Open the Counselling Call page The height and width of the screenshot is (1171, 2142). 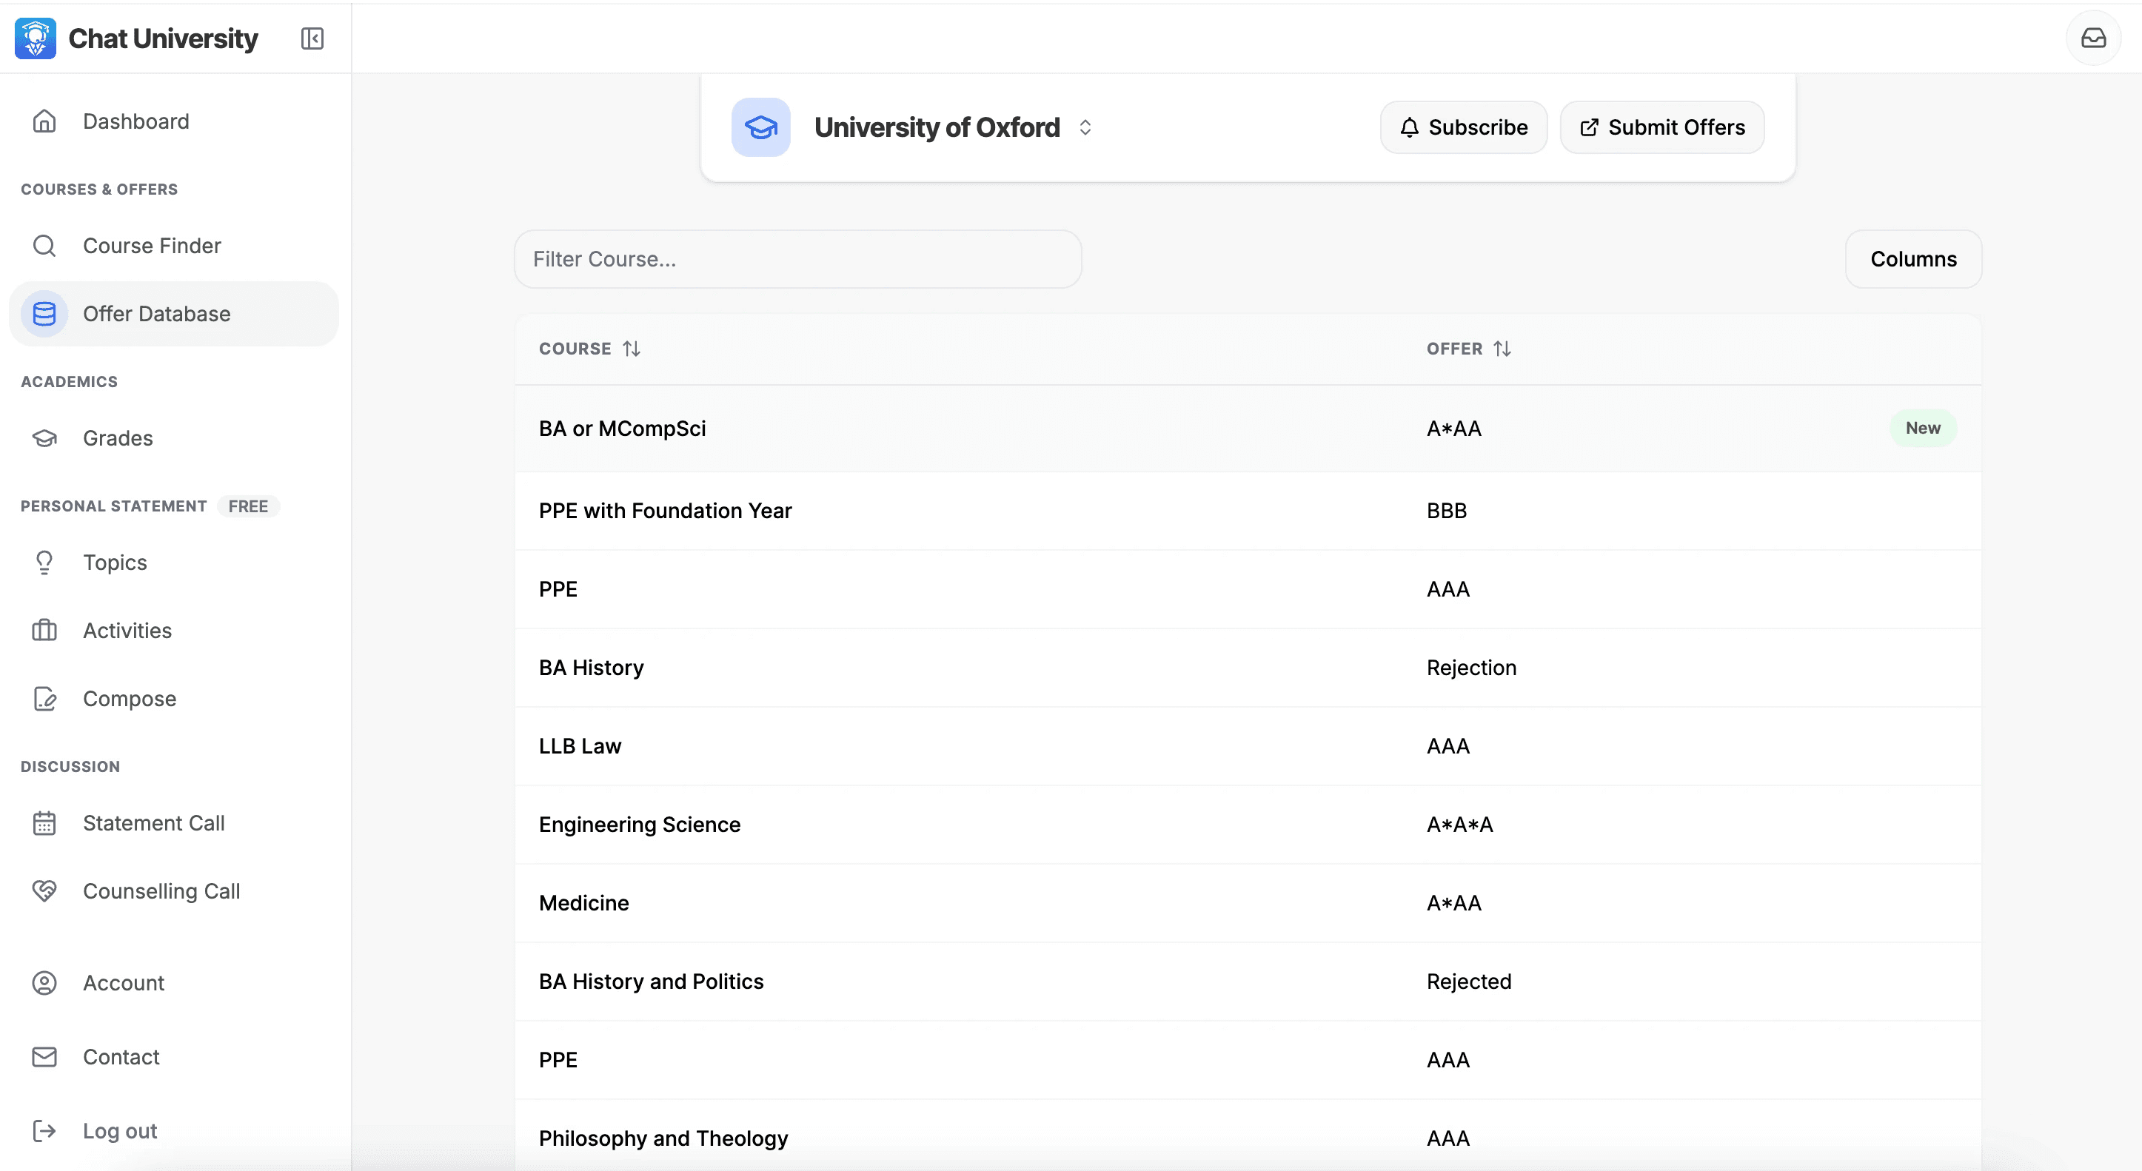point(174,891)
